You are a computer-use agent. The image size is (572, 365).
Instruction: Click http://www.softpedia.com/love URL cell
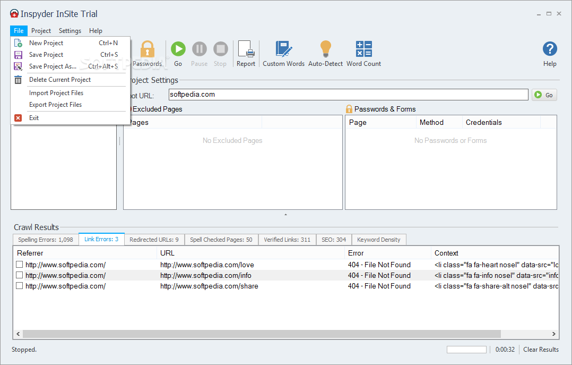tap(207, 265)
